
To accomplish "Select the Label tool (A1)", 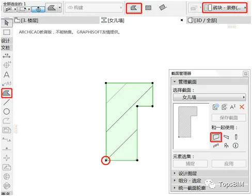I will tap(7, 84).
